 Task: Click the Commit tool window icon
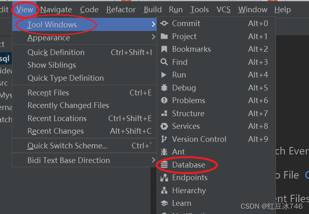164,23
